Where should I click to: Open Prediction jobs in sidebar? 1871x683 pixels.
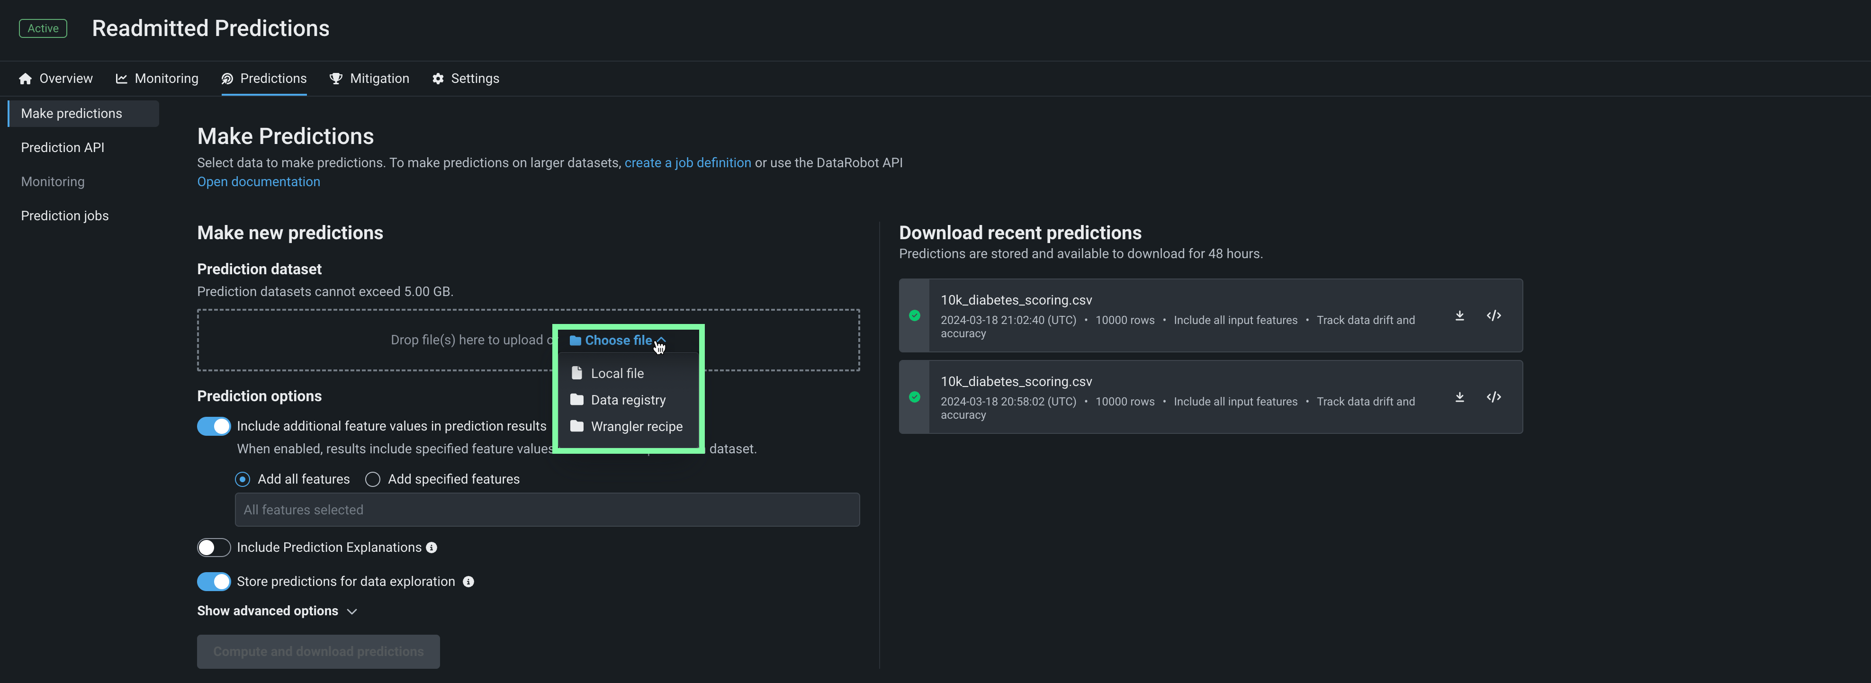point(64,216)
